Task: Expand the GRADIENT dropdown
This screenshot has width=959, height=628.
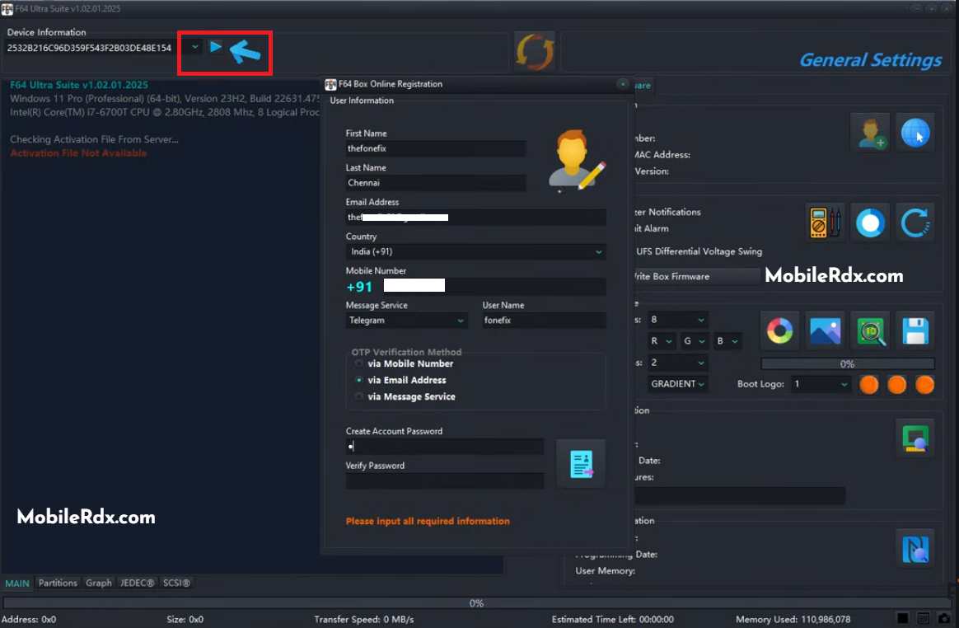Action: (678, 384)
